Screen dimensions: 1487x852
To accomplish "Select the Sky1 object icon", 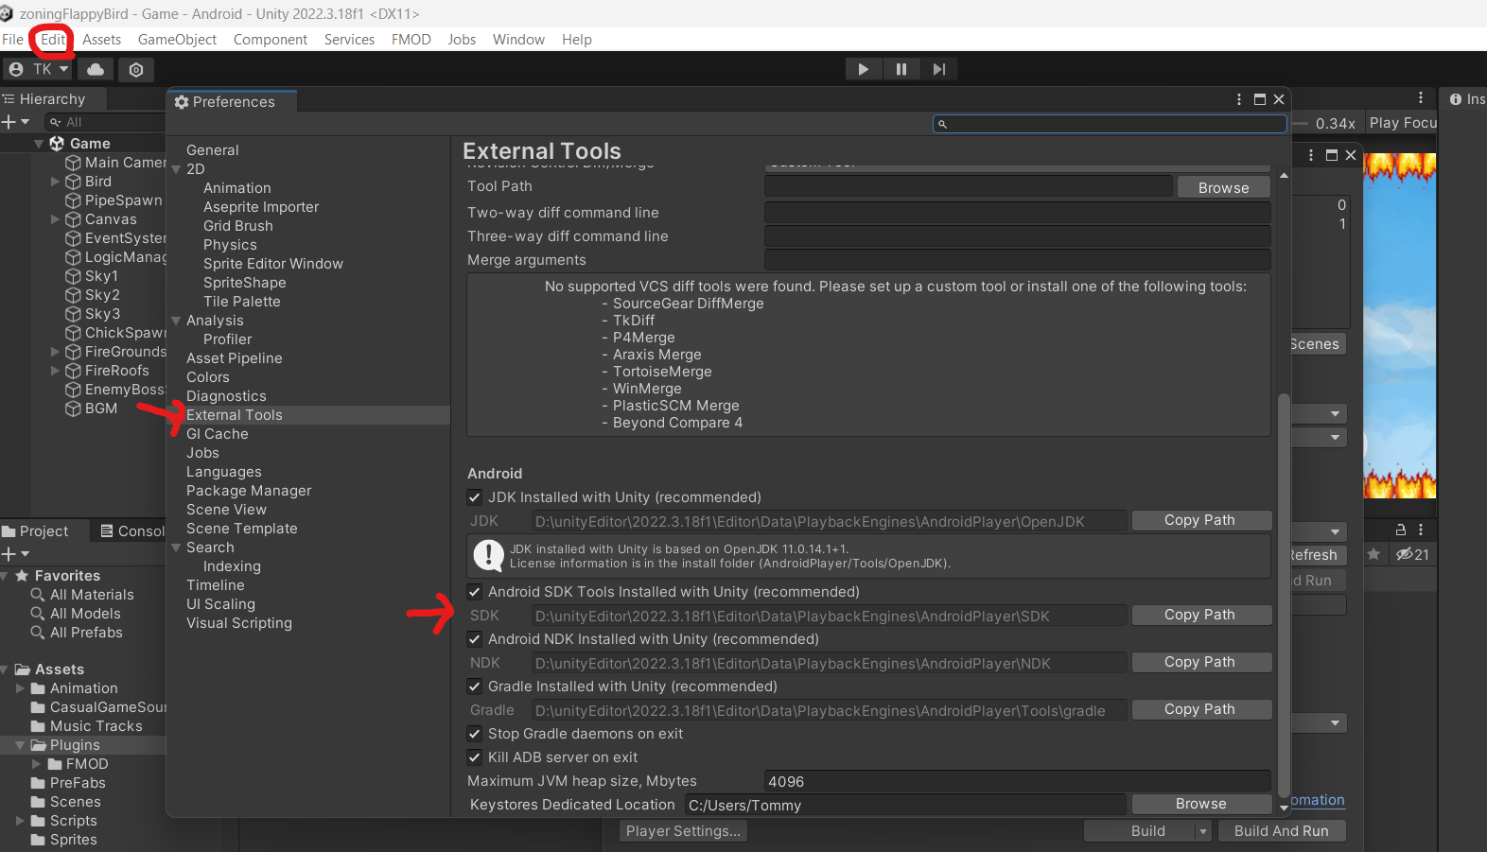I will click(73, 276).
